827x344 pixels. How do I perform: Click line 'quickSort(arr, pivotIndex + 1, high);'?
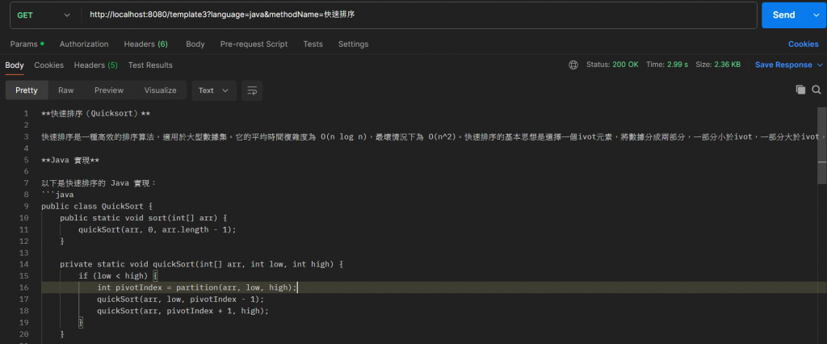pos(183,311)
